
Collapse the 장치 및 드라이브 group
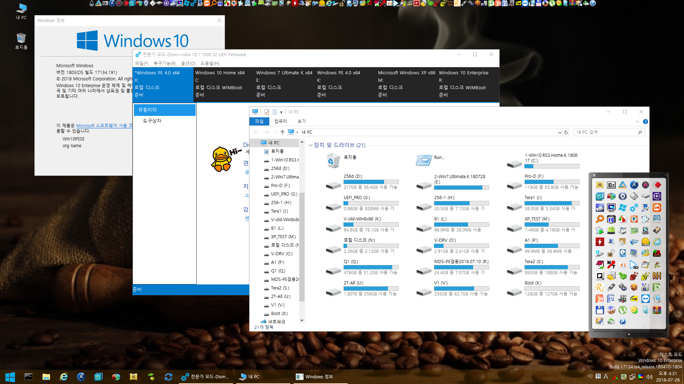310,145
